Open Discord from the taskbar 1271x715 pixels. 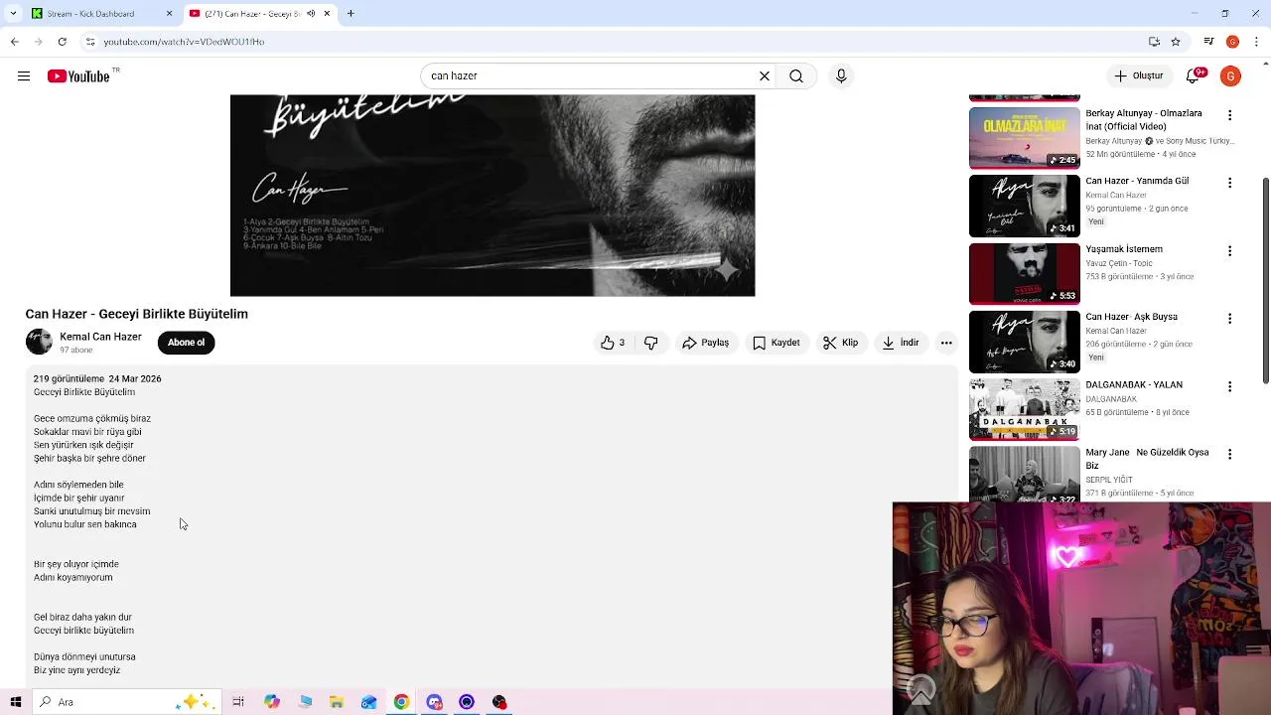coord(434,702)
